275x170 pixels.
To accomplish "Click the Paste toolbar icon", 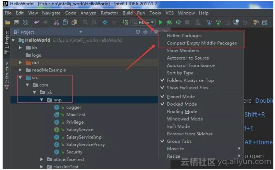I will coord(74,22).
